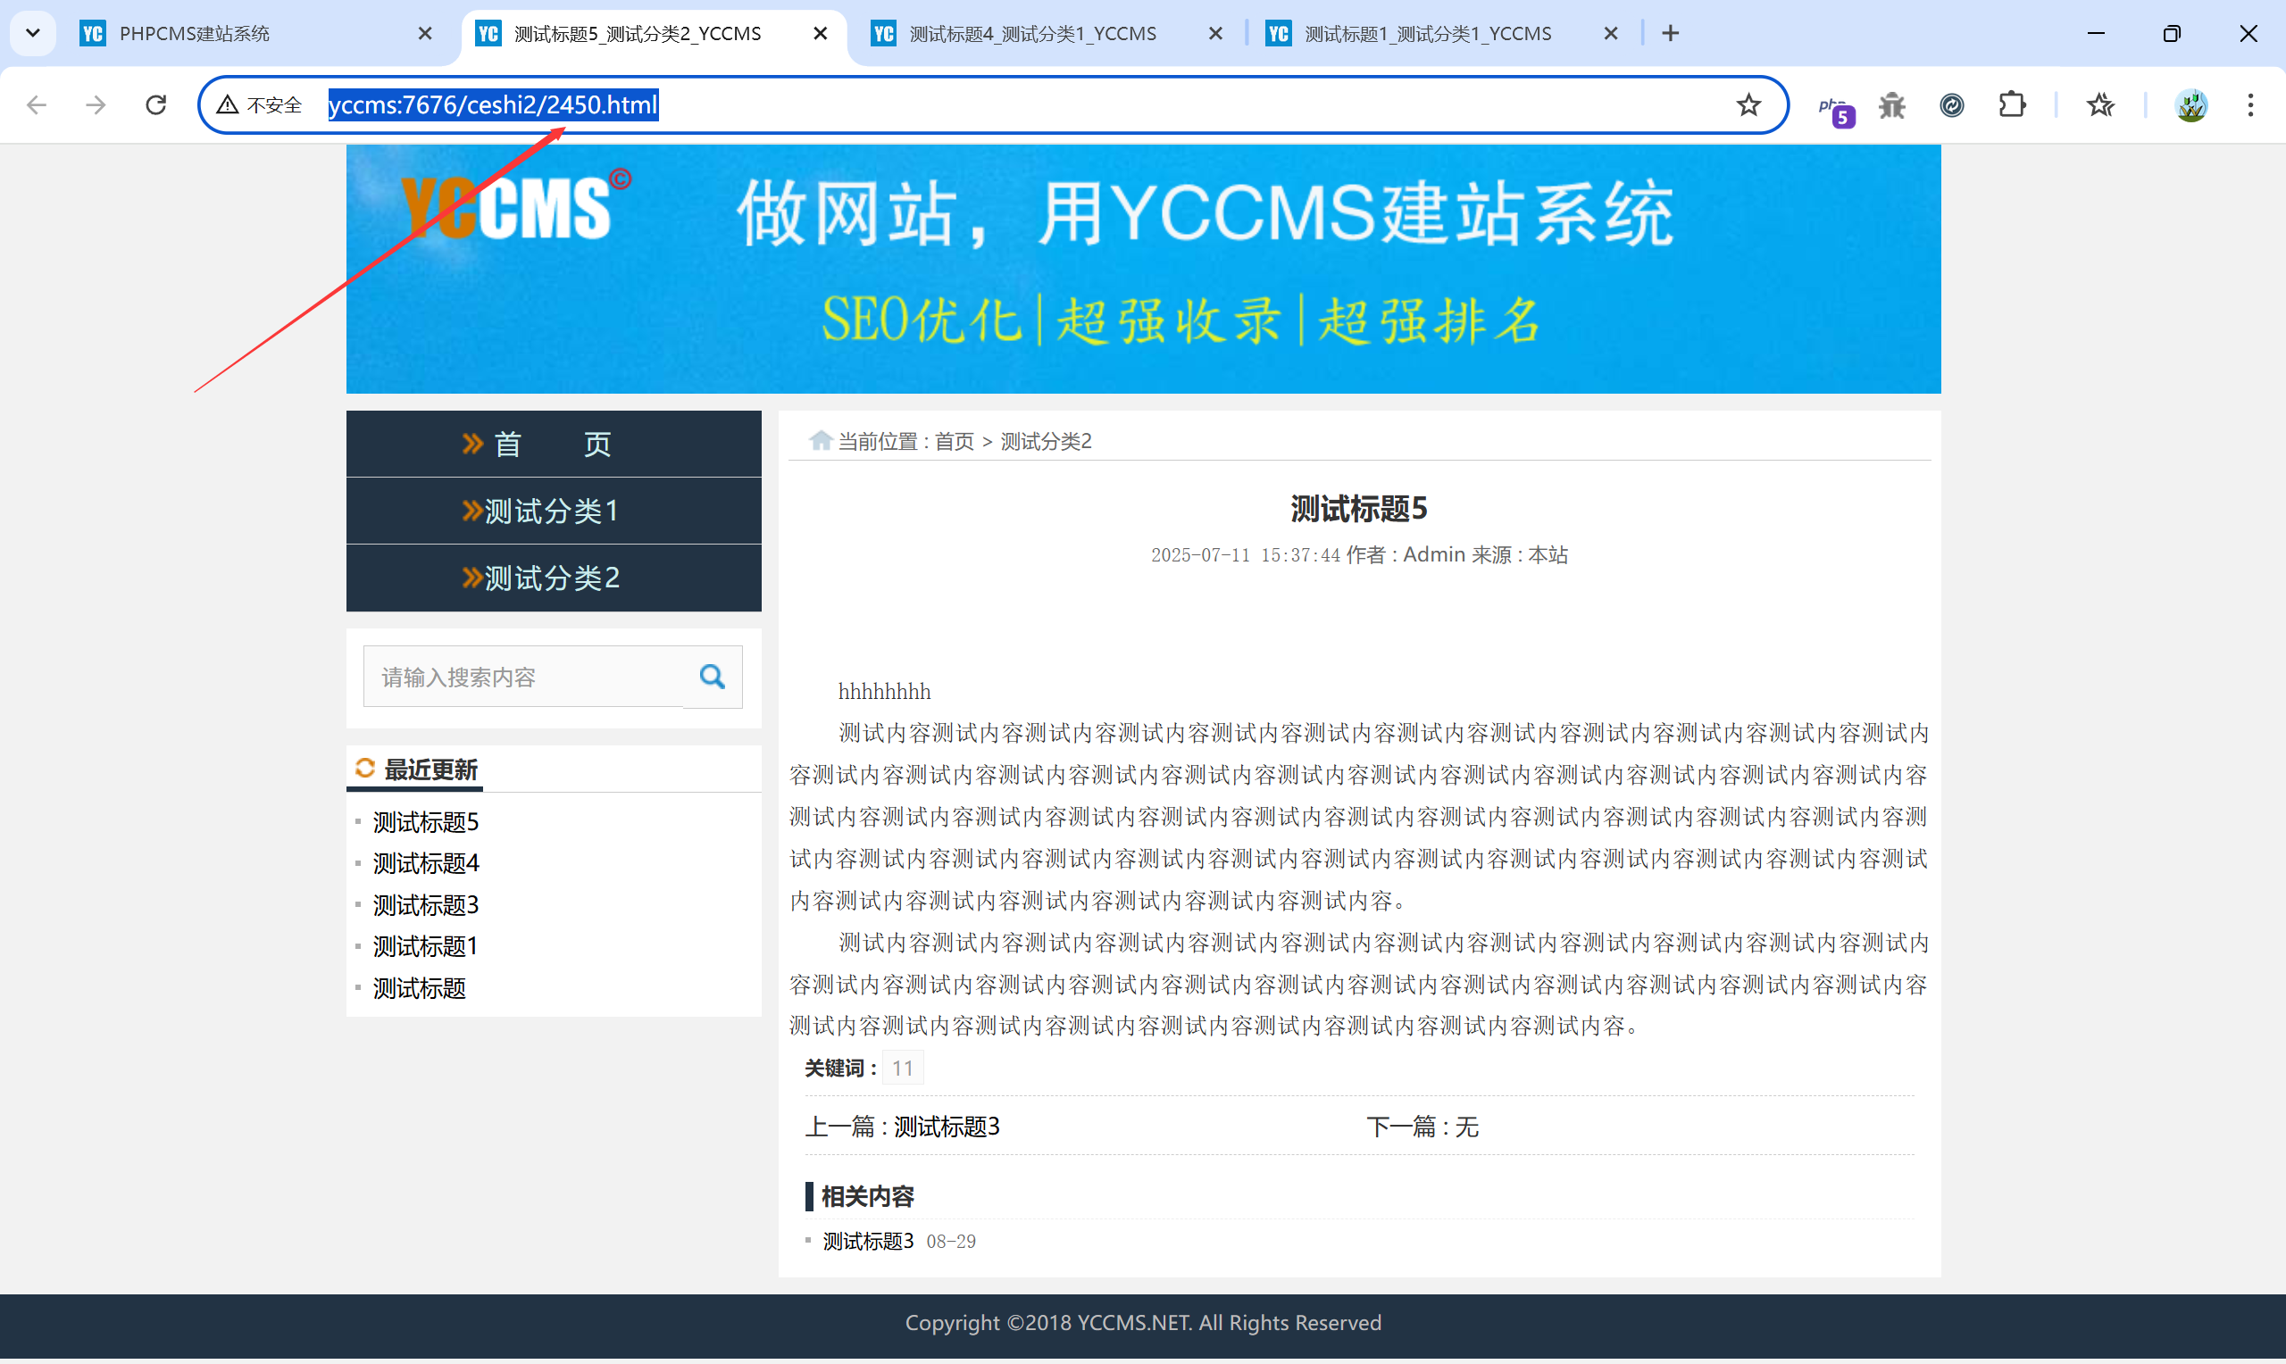Image resolution: width=2286 pixels, height=1364 pixels.
Task: Click the insecure site warning indicator
Action: pyautogui.click(x=260, y=104)
